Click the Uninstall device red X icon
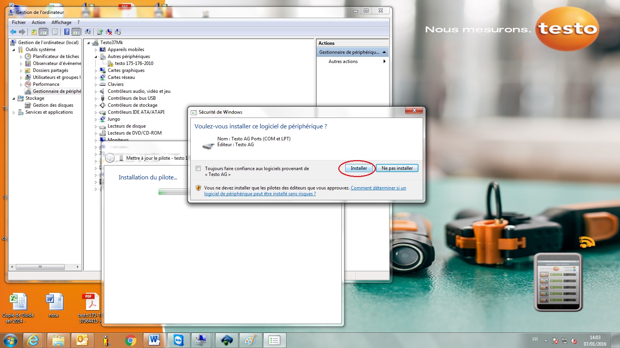The image size is (620, 348). (109, 32)
